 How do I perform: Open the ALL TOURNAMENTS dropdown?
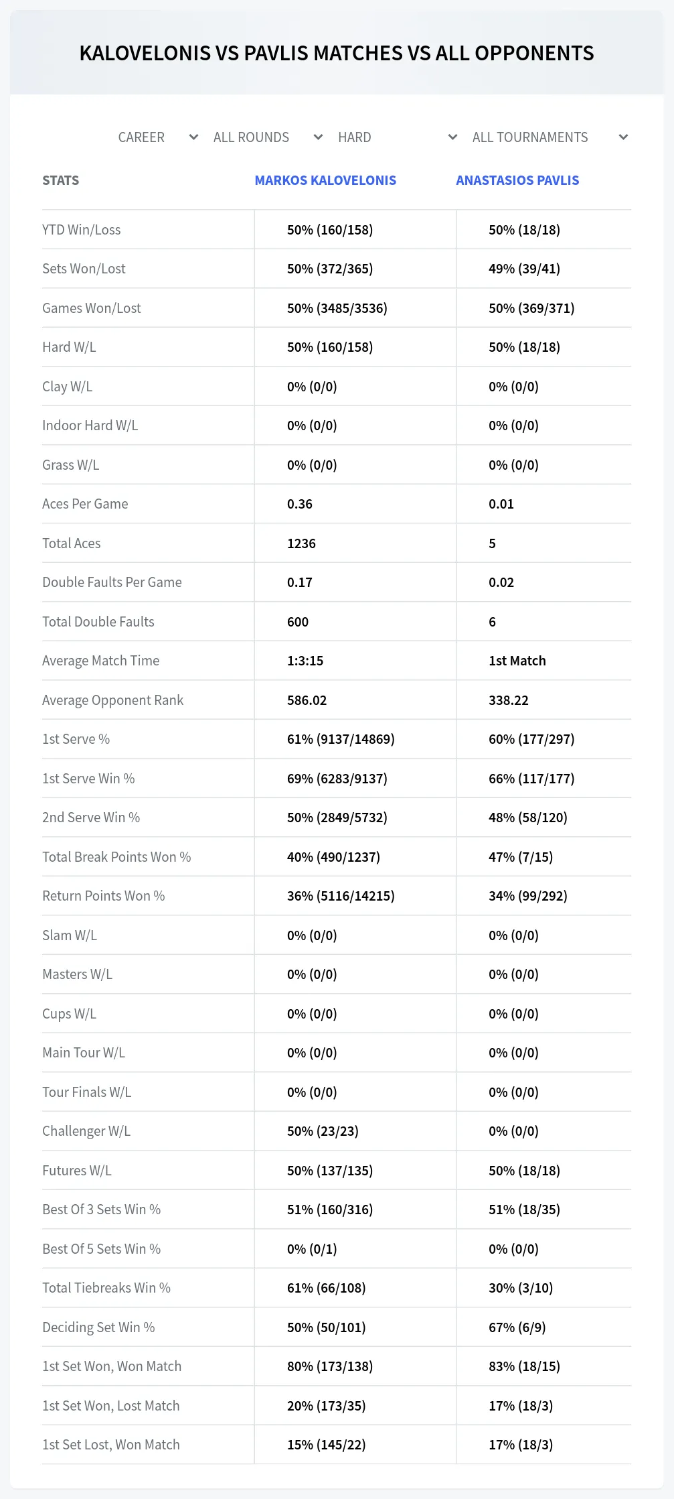[x=550, y=137]
